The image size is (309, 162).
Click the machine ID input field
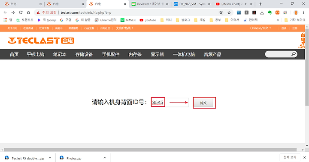click(170, 102)
